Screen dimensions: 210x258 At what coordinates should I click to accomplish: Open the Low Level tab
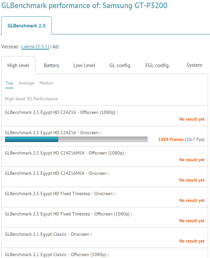pos(84,65)
